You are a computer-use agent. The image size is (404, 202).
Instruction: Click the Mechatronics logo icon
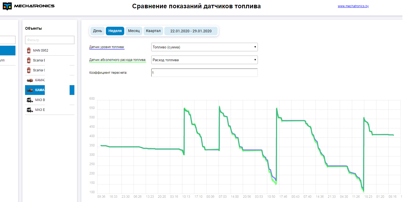pyautogui.click(x=7, y=6)
